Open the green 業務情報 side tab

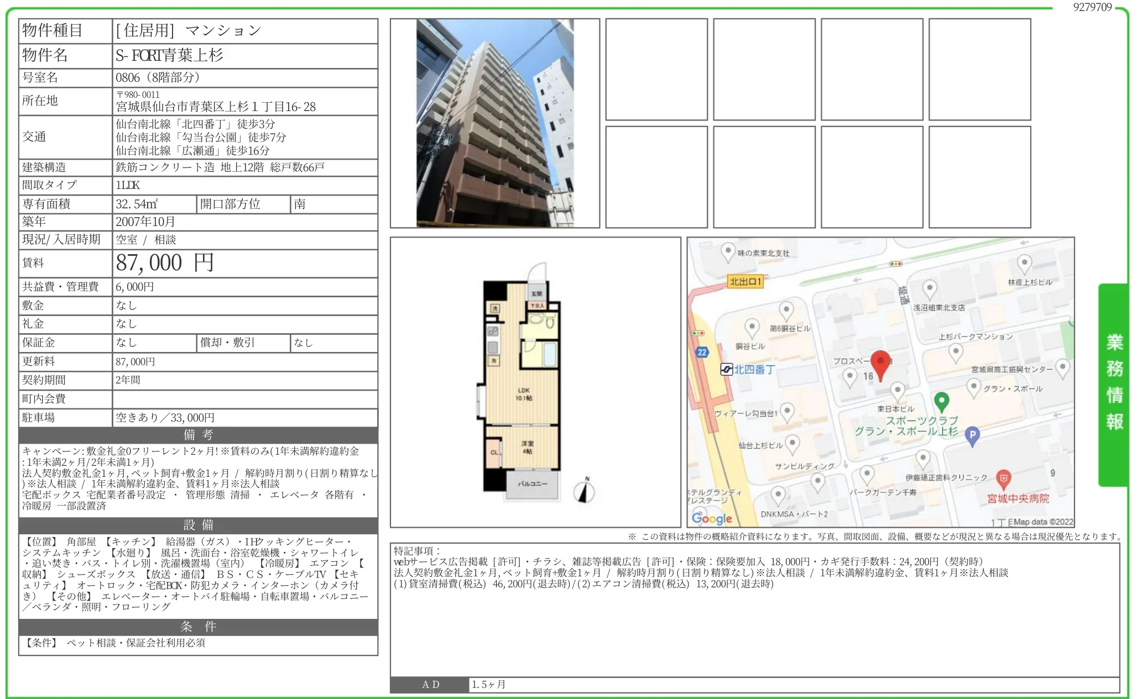pyautogui.click(x=1114, y=384)
